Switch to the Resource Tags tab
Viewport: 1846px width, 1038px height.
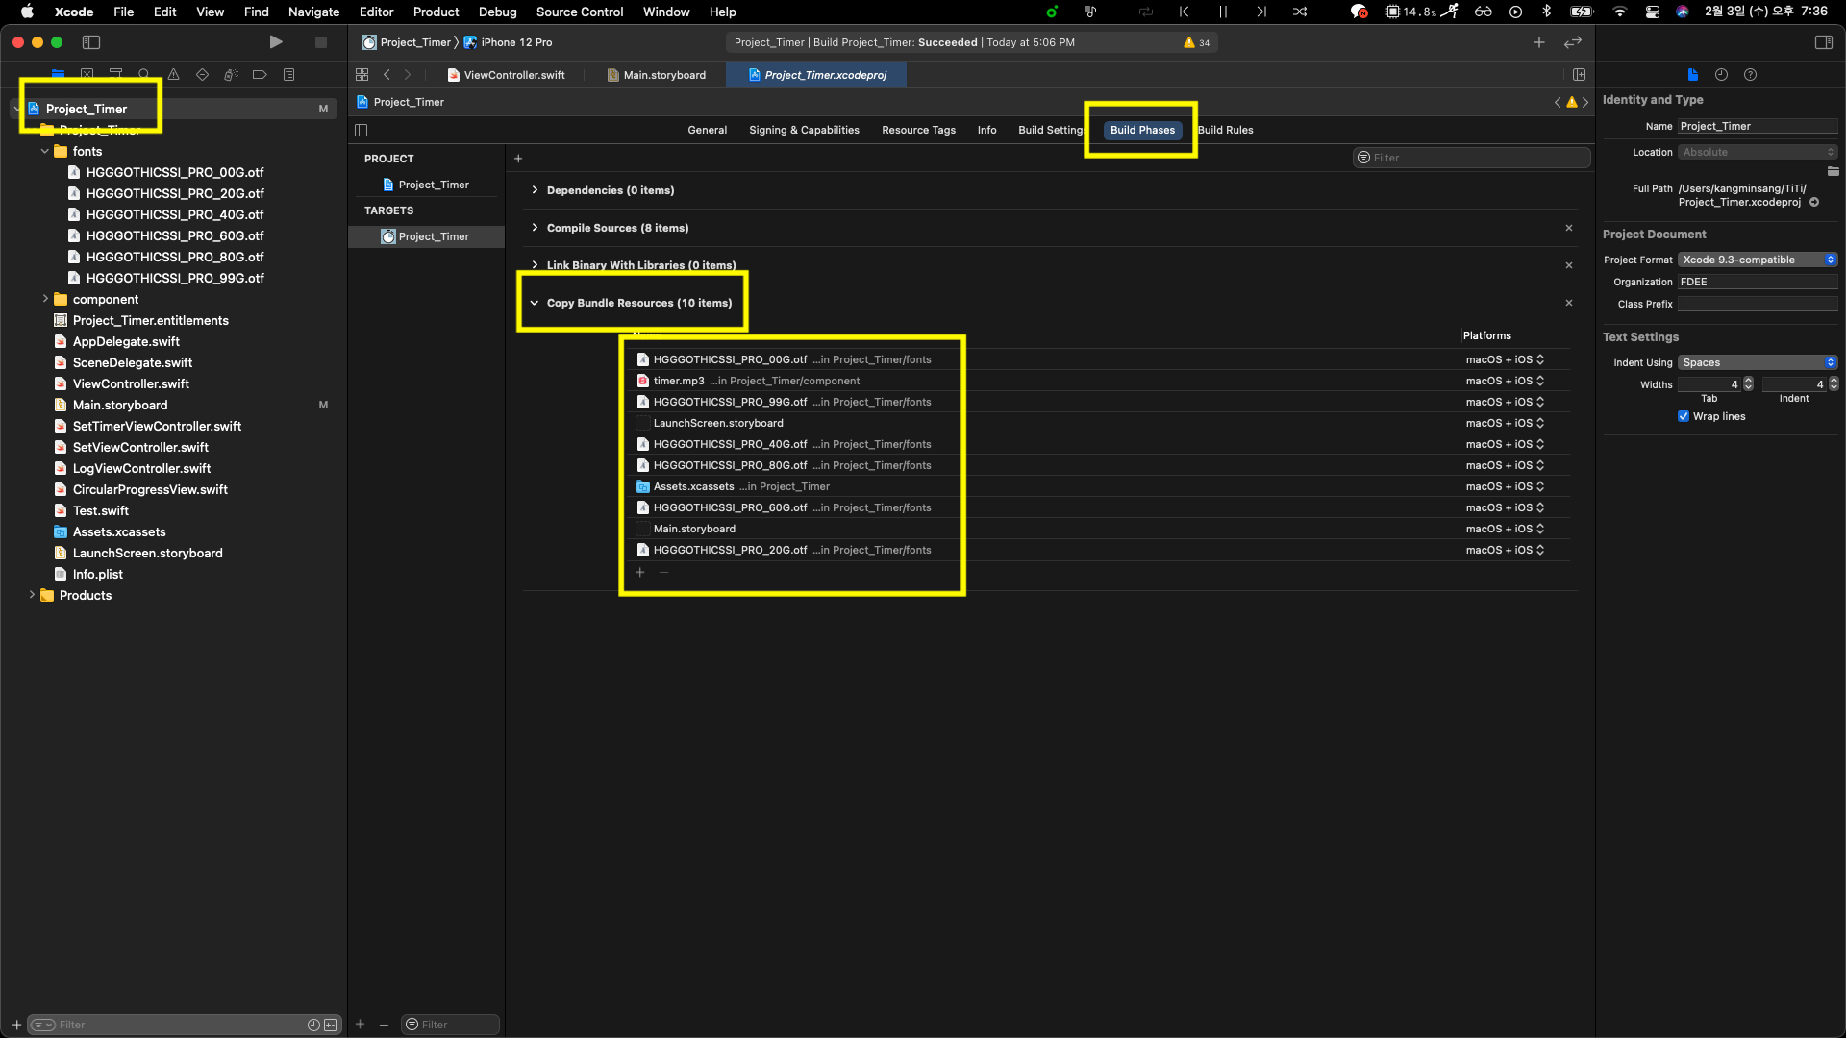(x=918, y=130)
